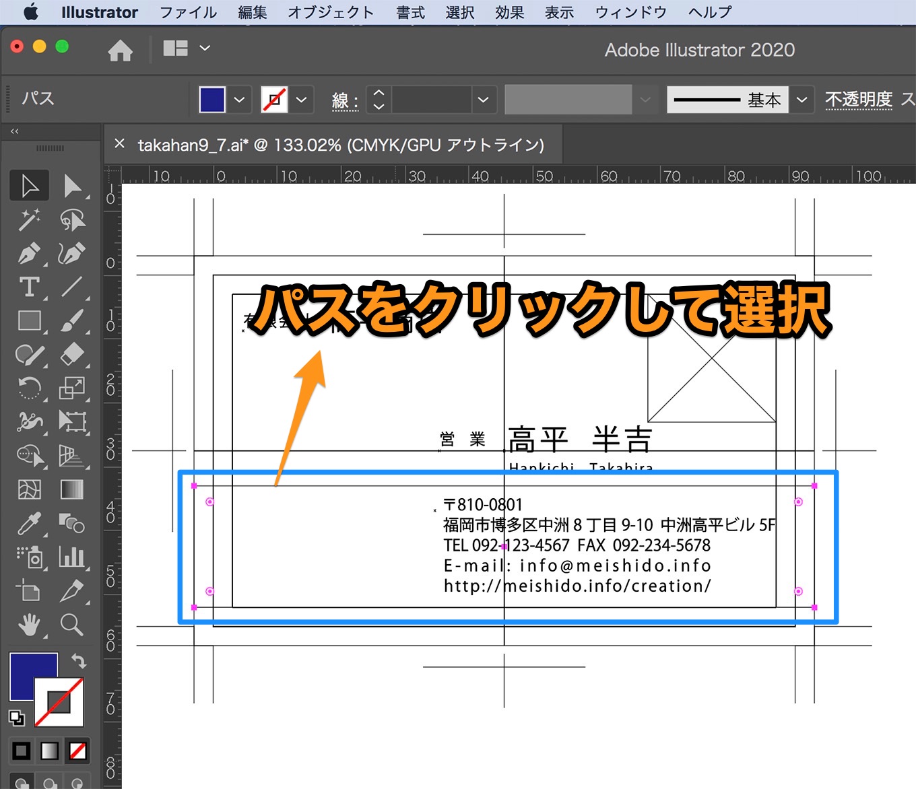Reset to default fill and stroke
The image size is (916, 789).
[x=16, y=718]
